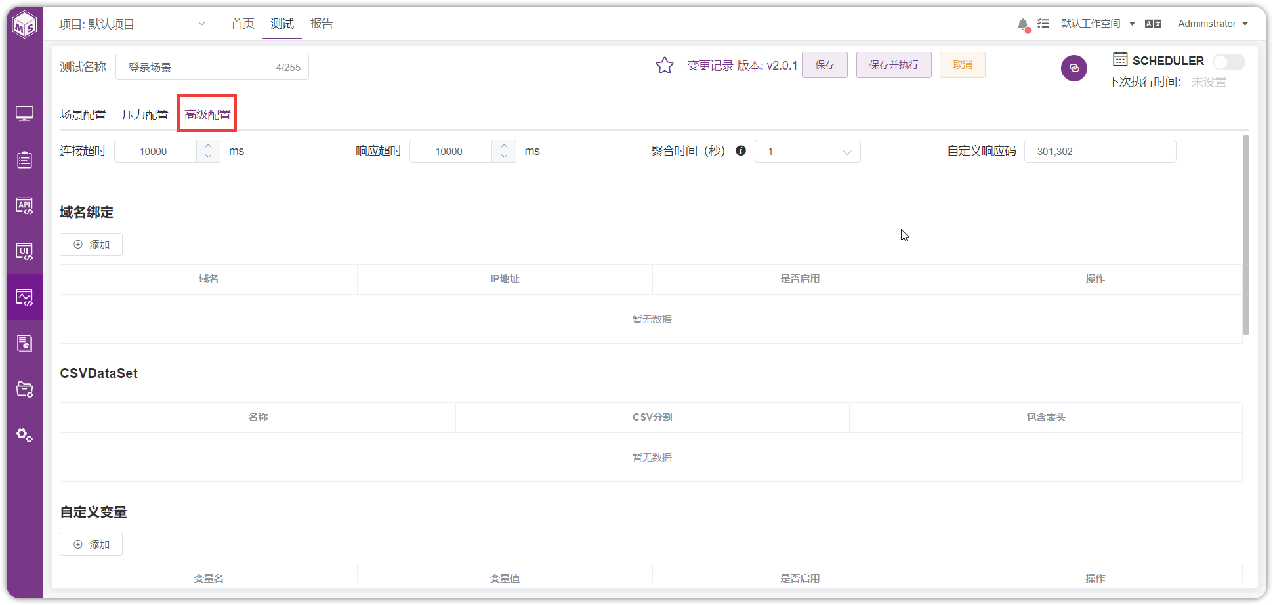Open the report statistics sidebar icon
1273x605 pixels.
tap(24, 343)
